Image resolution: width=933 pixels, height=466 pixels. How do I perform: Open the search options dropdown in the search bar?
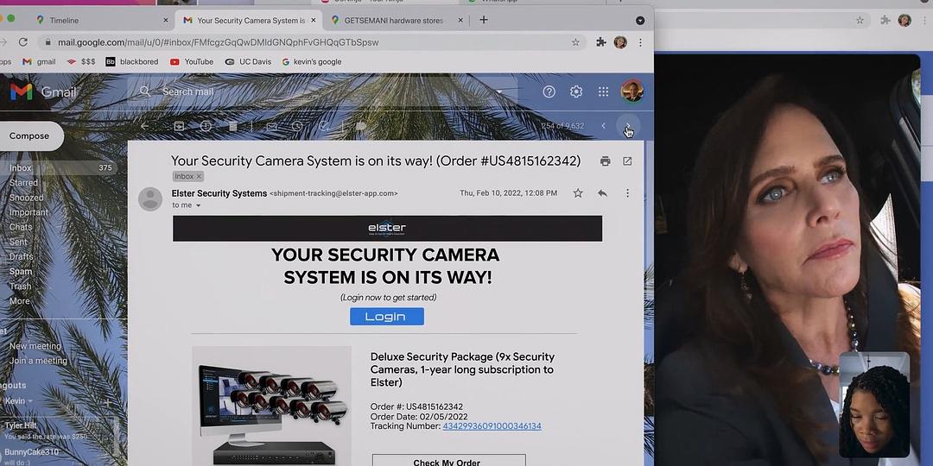(500, 91)
